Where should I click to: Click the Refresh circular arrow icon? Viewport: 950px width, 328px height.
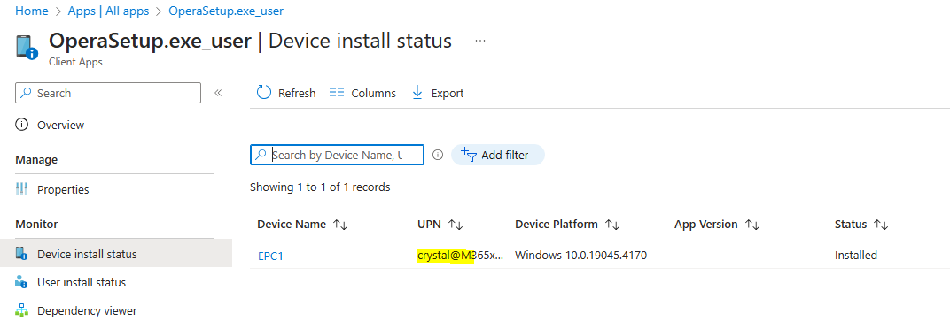click(x=264, y=93)
